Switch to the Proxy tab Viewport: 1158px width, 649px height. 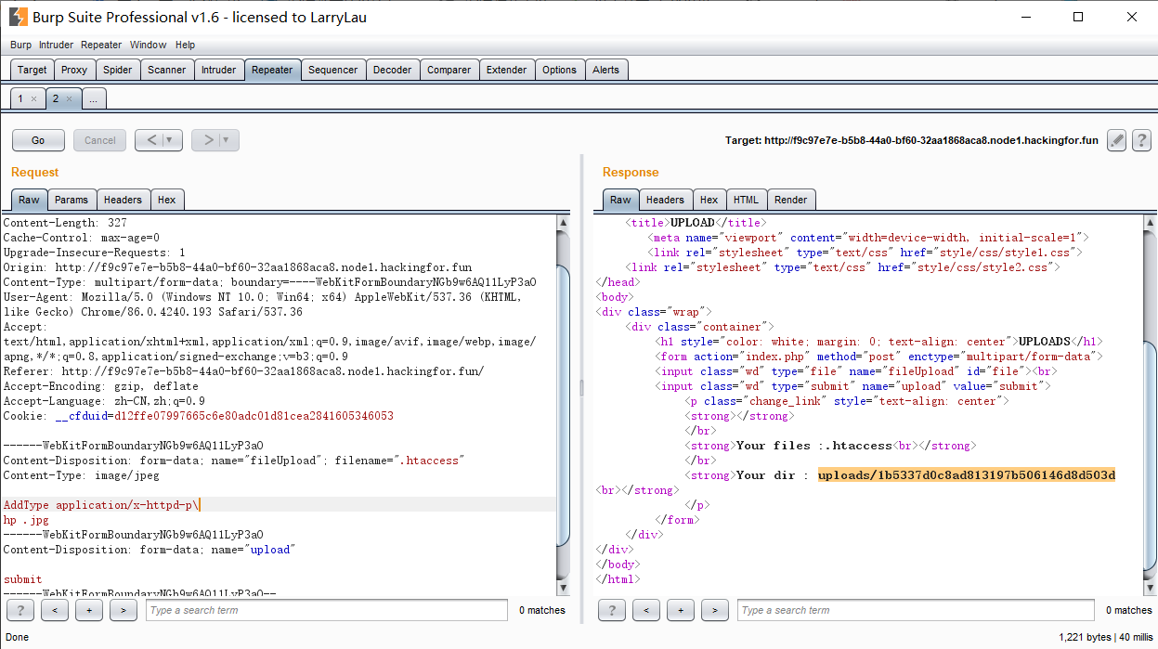pos(74,70)
